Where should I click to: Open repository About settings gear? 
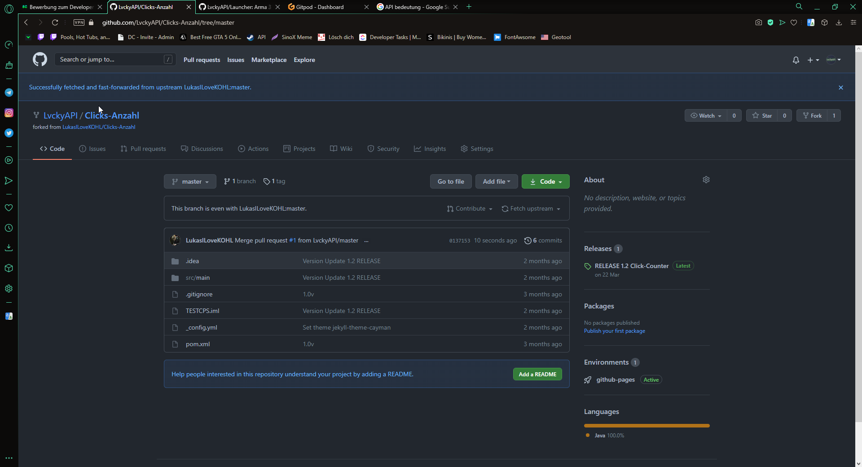706,180
